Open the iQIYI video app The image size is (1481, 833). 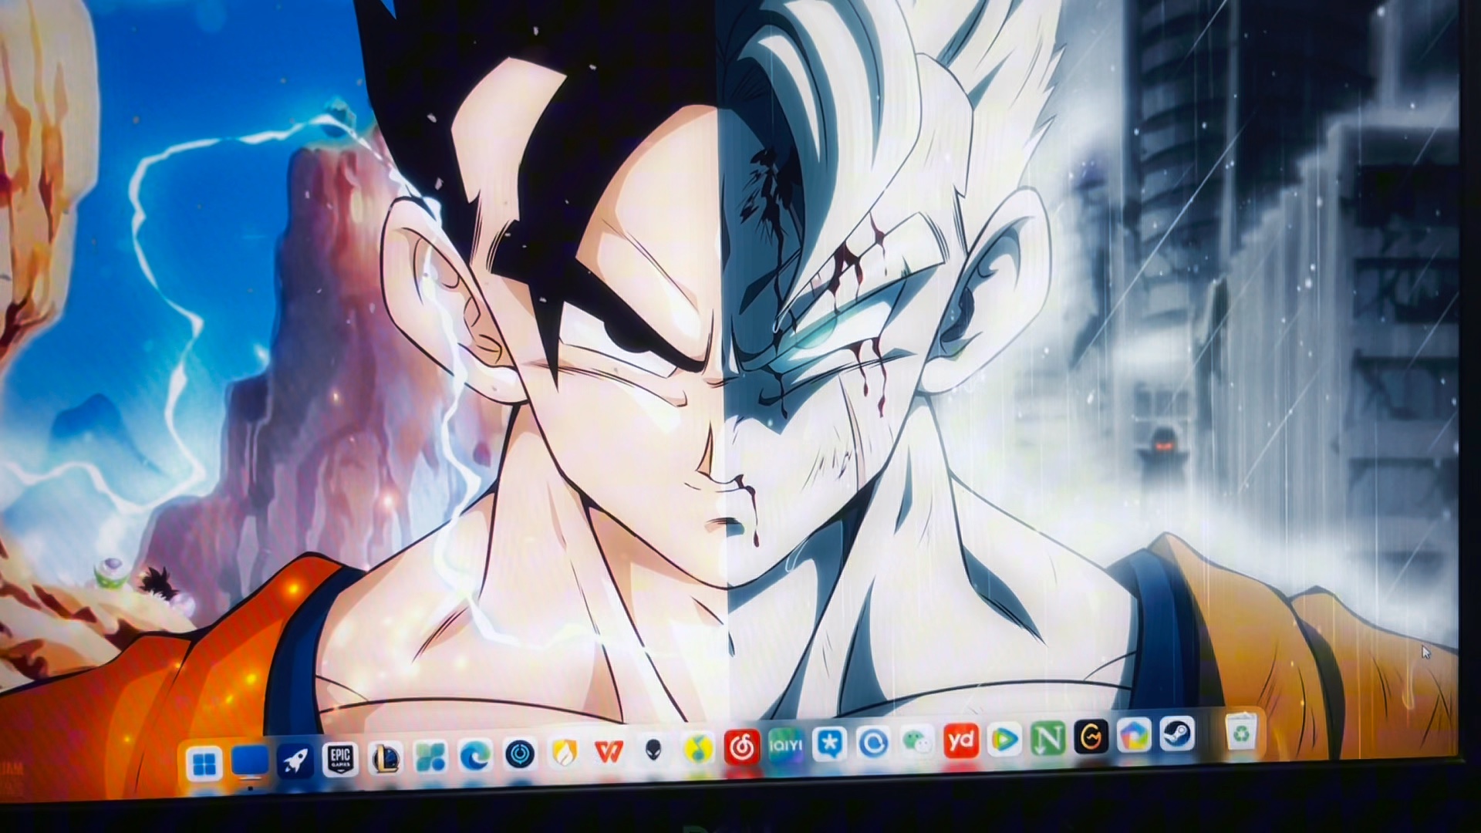point(786,746)
